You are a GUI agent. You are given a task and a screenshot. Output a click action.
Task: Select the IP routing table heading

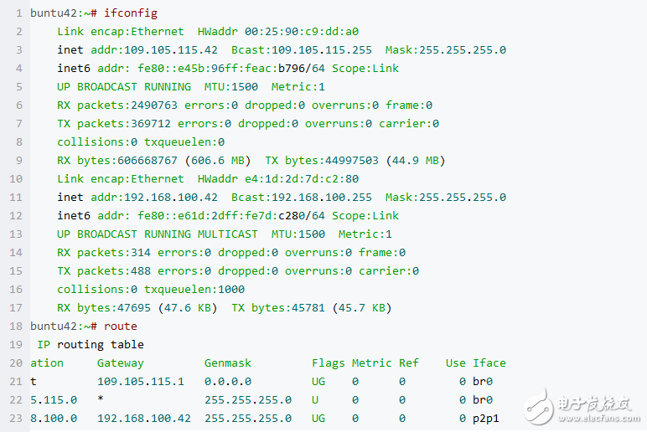pos(91,345)
